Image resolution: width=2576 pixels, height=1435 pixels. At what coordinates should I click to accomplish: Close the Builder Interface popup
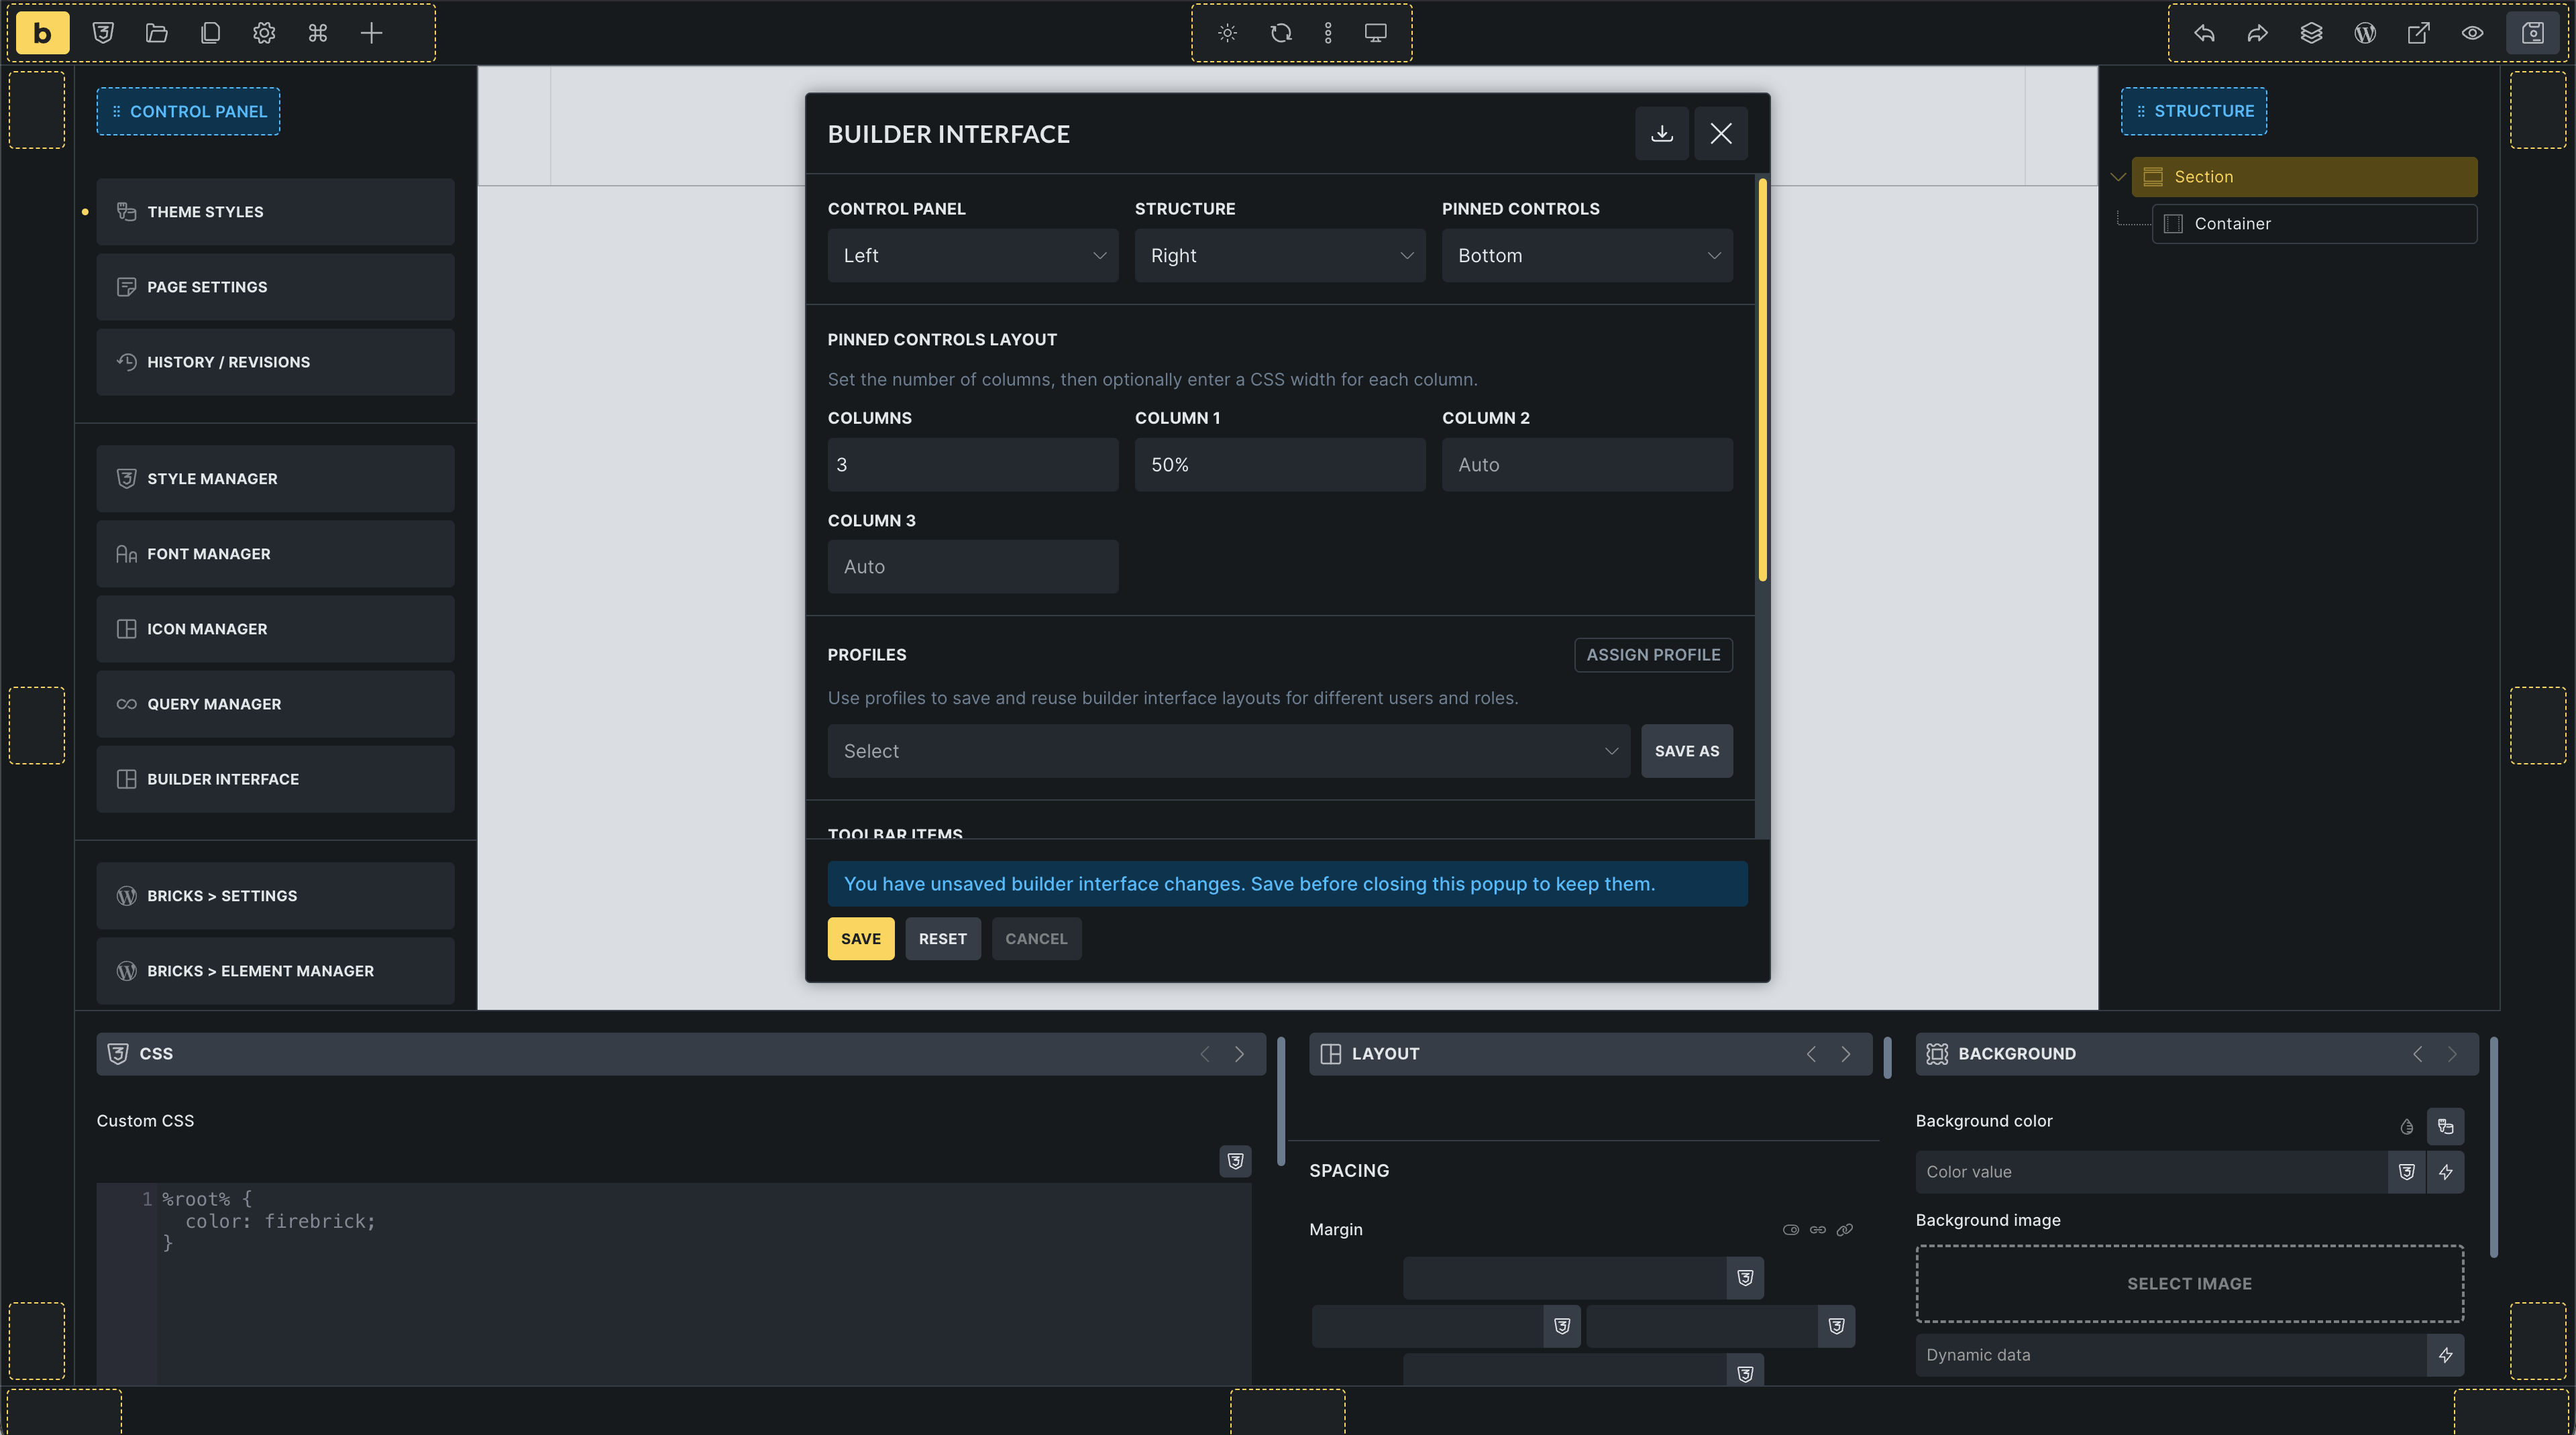[1721, 133]
